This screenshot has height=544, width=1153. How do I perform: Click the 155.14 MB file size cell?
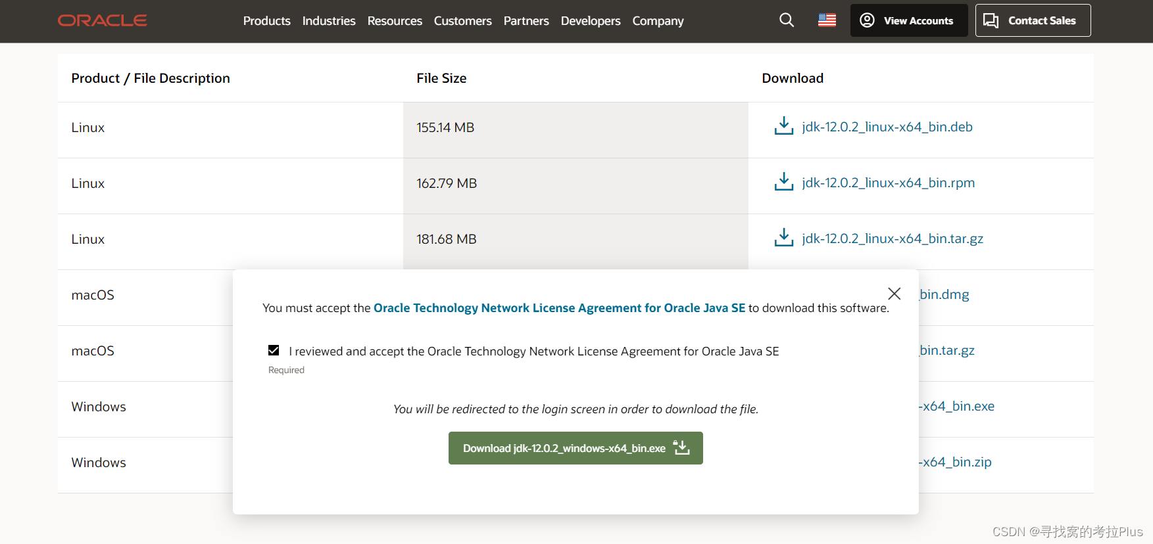click(x=576, y=130)
